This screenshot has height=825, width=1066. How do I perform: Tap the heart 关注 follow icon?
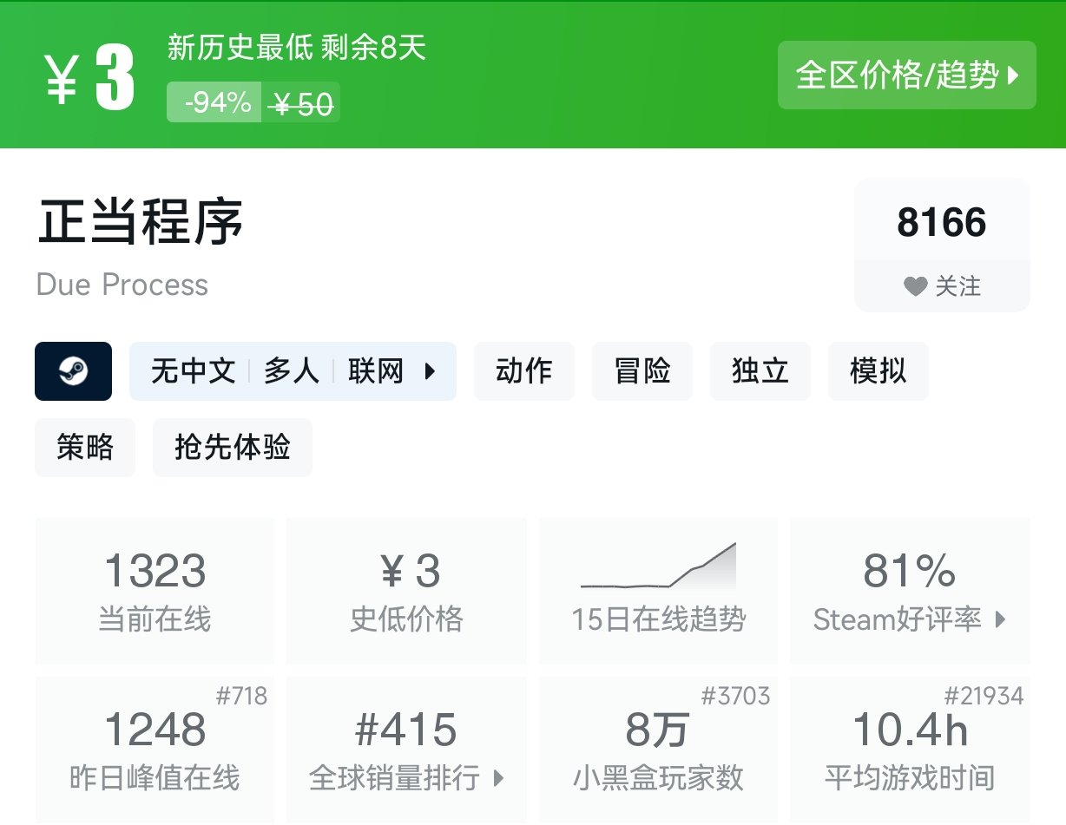(x=915, y=286)
